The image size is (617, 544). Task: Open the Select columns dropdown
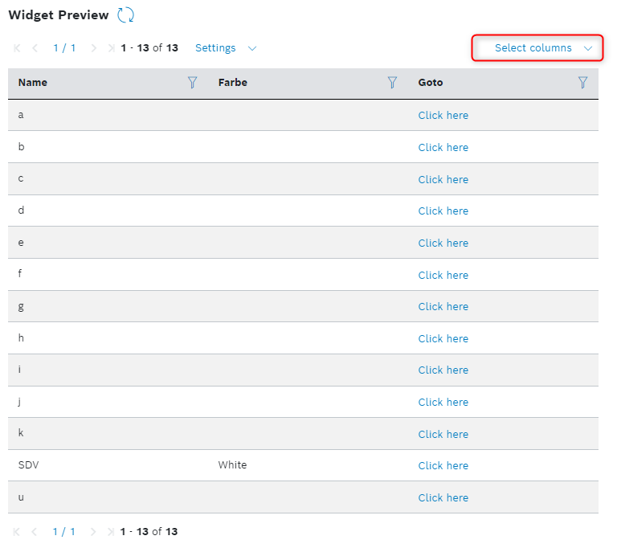533,48
